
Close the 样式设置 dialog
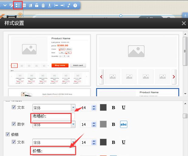pyautogui.click(x=183, y=23)
